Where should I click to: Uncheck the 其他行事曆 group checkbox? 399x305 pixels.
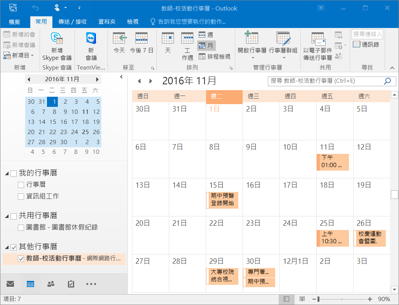pyautogui.click(x=14, y=247)
